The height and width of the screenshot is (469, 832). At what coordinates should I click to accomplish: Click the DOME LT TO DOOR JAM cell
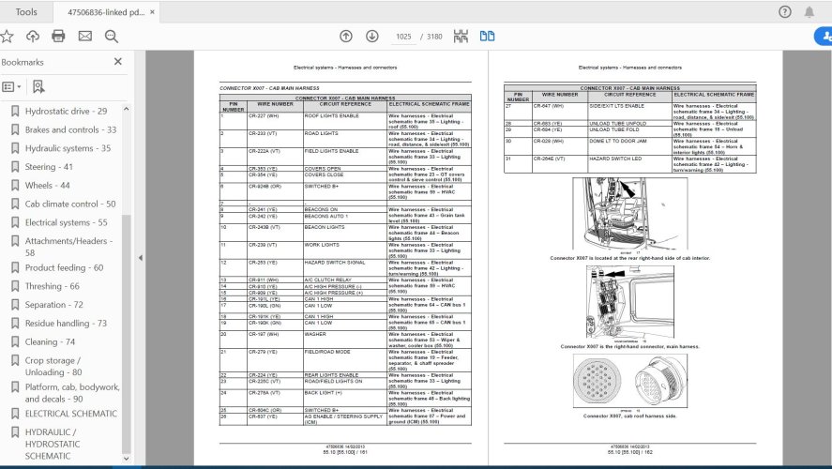[629, 147]
